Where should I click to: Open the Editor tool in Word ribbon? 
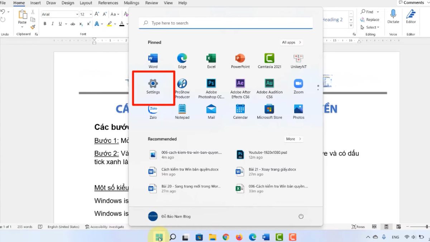click(411, 16)
